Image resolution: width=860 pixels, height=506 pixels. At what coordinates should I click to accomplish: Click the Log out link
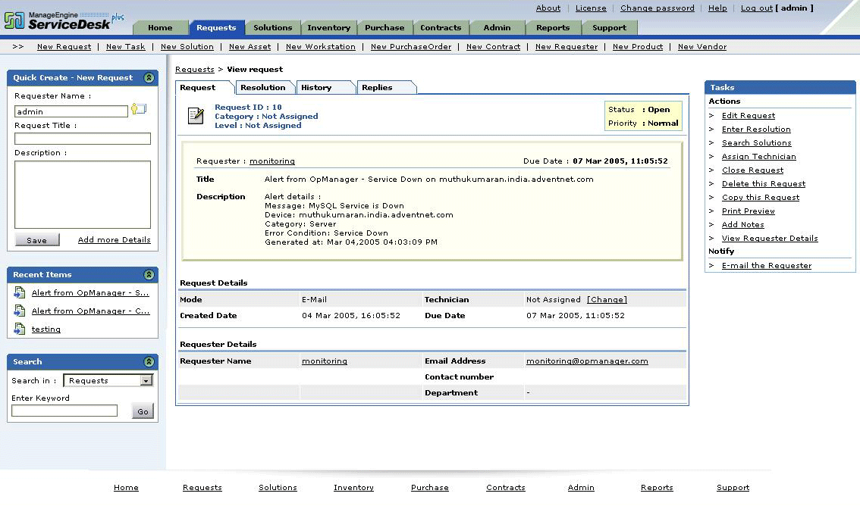coord(756,8)
